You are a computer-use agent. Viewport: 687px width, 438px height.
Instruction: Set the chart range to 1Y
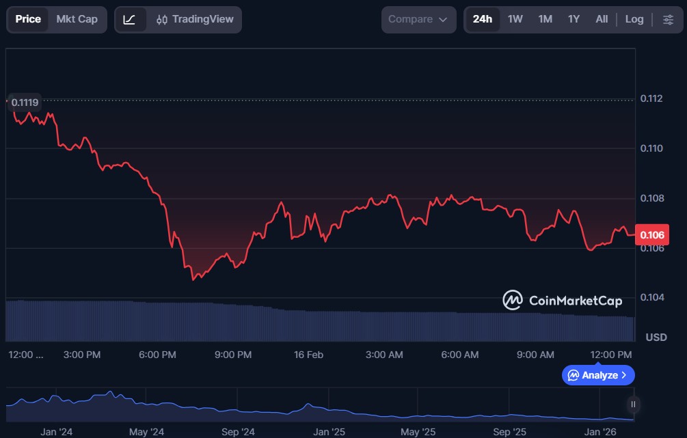coord(574,20)
